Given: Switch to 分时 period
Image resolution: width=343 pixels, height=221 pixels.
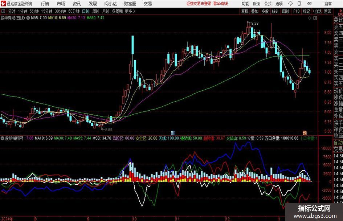Looking at the screenshot, I should click(12, 11).
